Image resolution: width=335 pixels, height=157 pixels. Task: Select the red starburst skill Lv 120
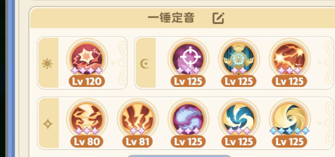[87, 58]
